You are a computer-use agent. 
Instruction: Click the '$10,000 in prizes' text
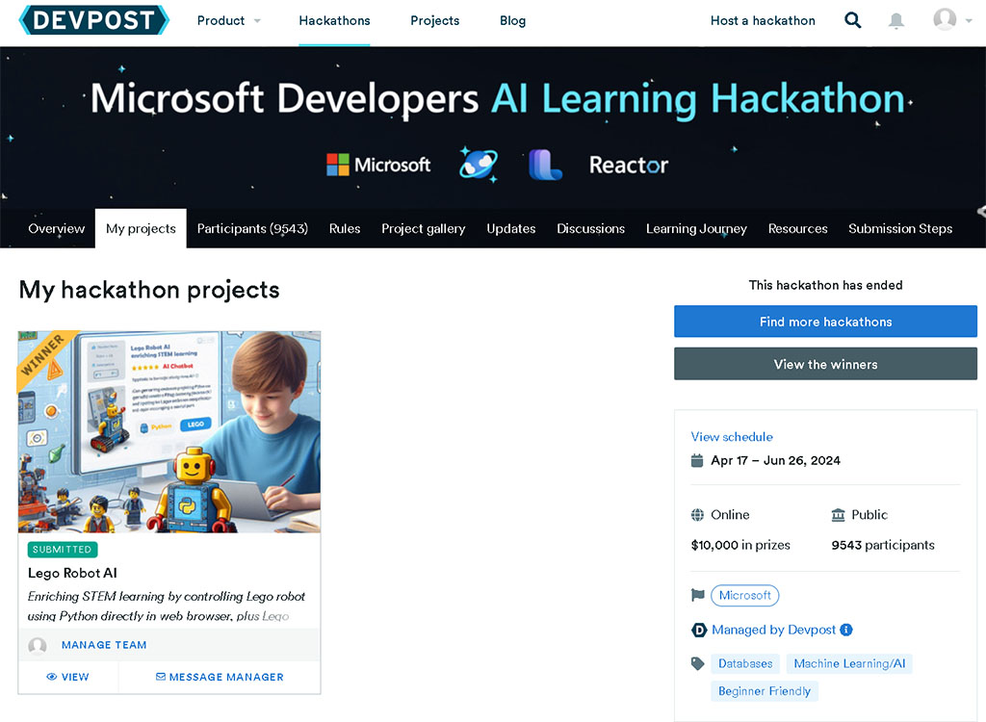tap(740, 545)
